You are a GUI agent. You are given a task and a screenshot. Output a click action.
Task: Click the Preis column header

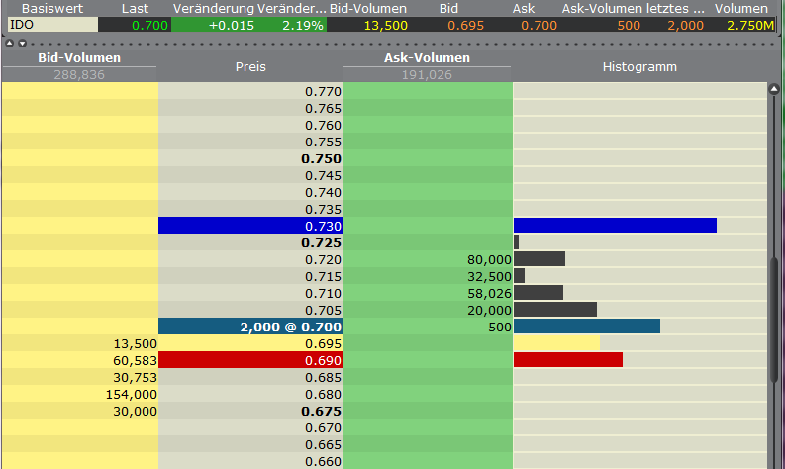[250, 66]
